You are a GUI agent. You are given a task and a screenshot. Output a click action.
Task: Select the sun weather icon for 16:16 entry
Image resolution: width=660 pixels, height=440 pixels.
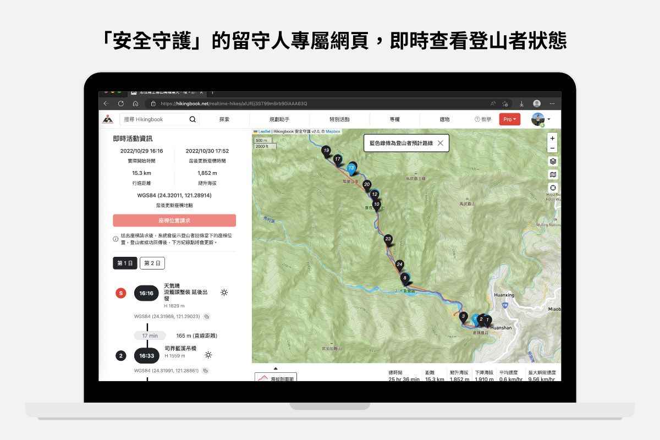click(x=224, y=293)
